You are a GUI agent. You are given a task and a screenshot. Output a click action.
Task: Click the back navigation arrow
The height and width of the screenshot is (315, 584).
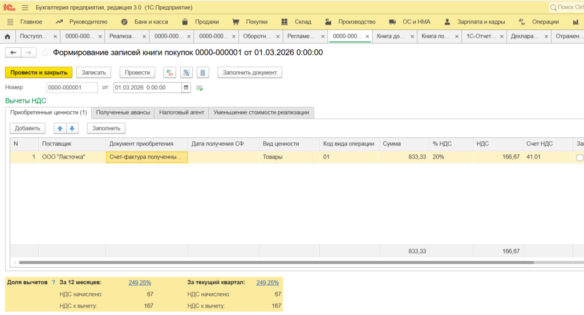click(x=13, y=52)
